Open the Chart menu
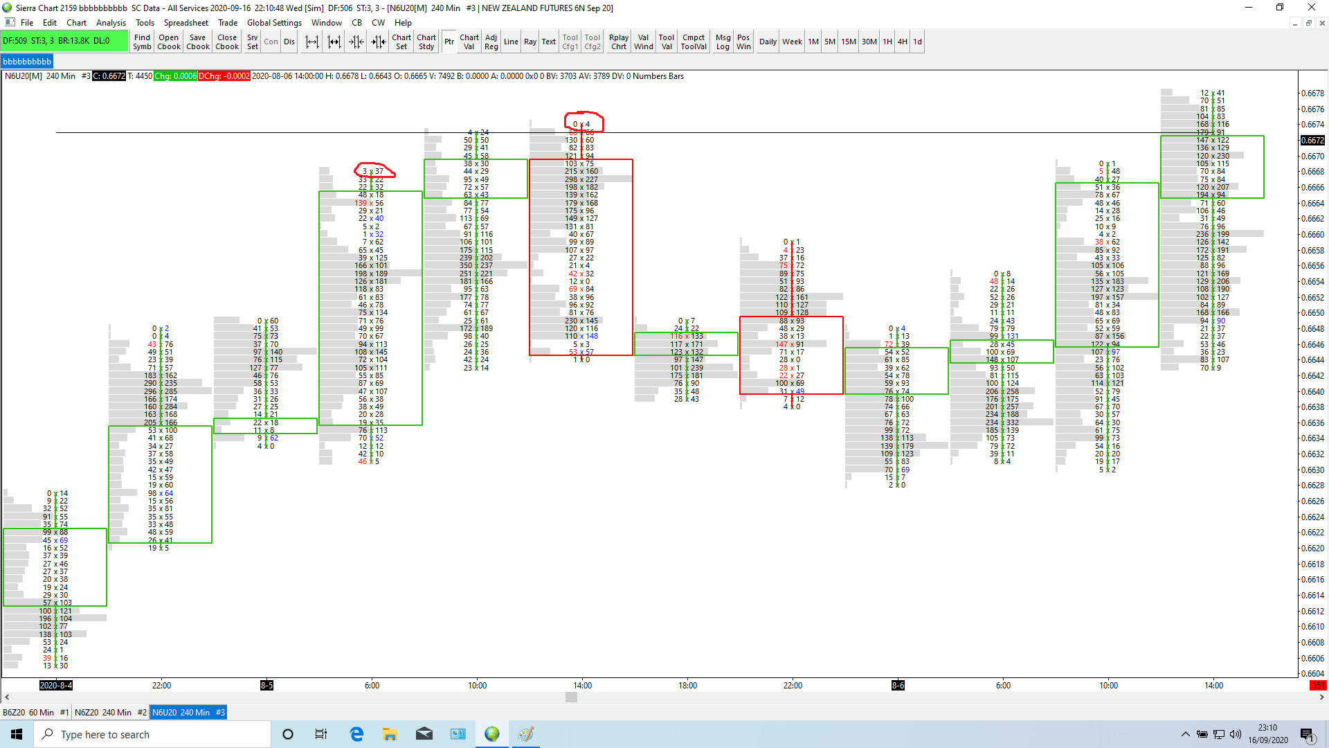 (x=76, y=23)
